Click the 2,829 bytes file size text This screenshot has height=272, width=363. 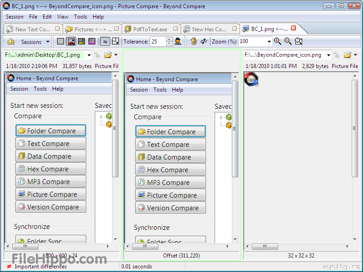pyautogui.click(x=315, y=66)
